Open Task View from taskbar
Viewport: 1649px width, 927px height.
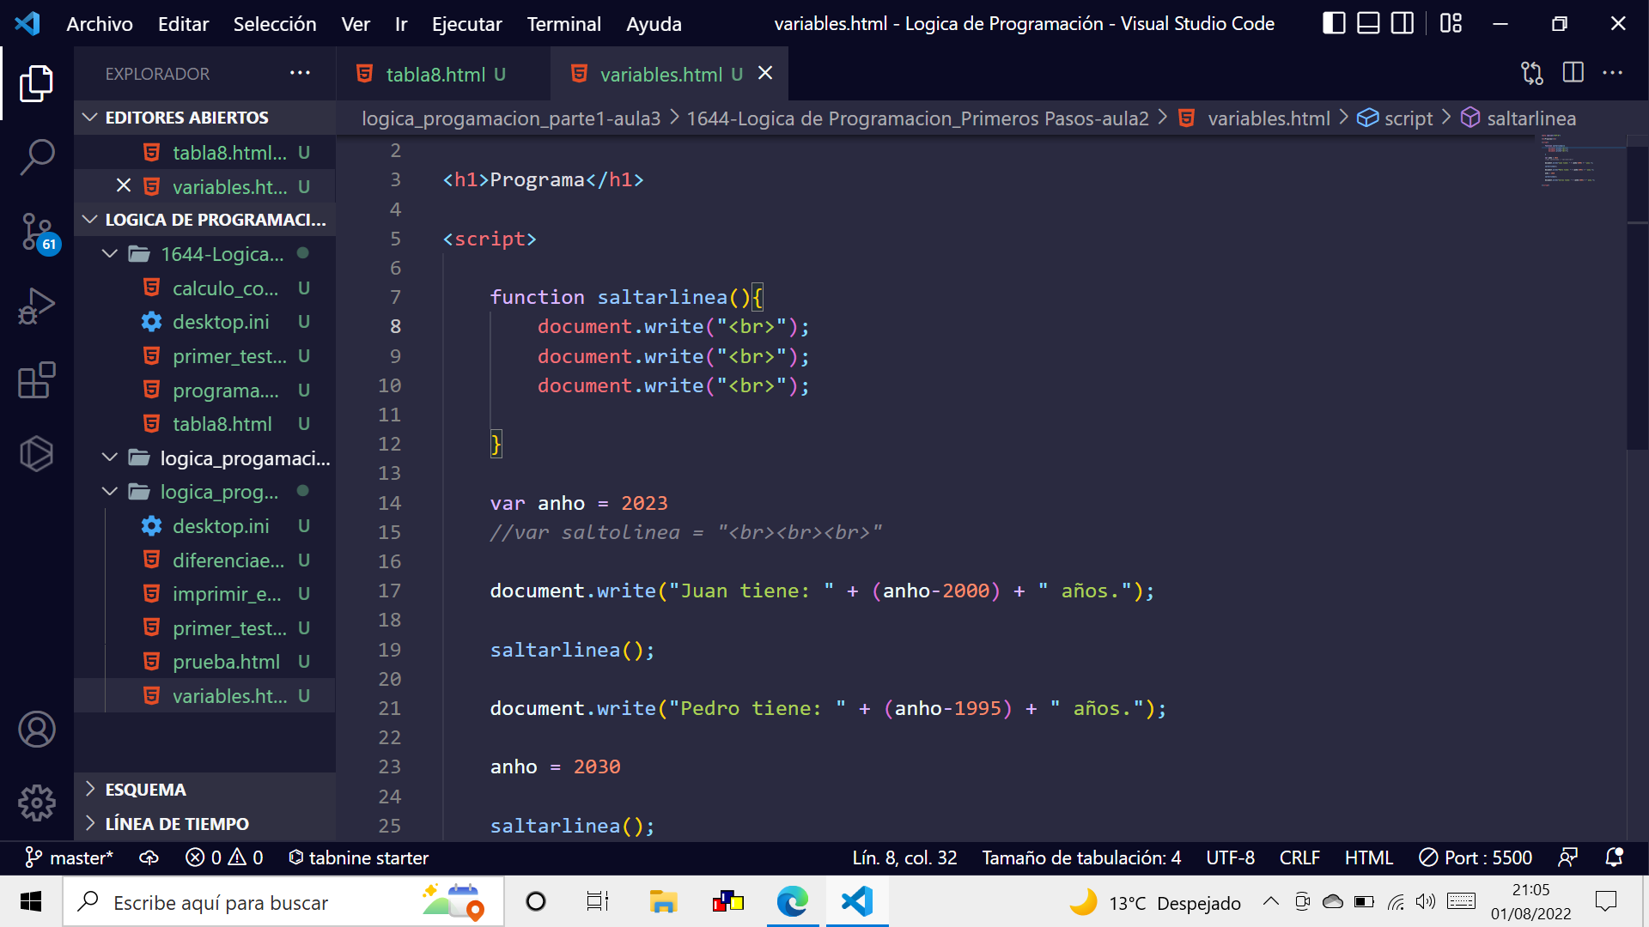tap(598, 901)
